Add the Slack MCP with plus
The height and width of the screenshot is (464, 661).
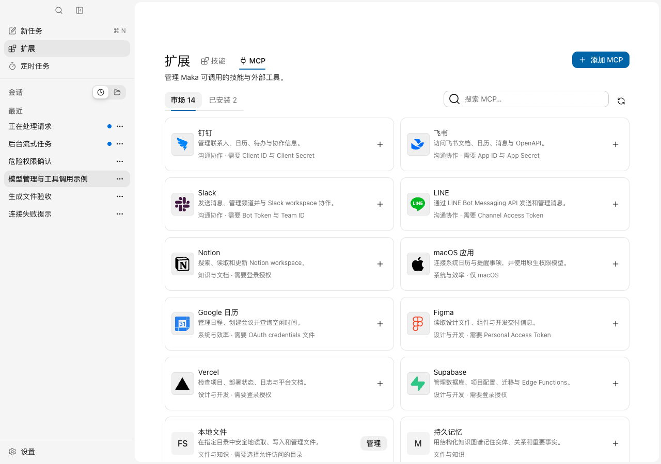click(380, 204)
